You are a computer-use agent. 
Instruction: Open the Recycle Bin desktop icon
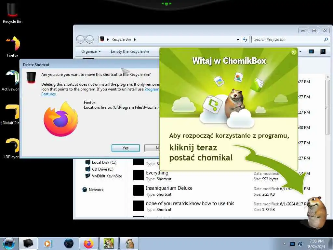(x=12, y=13)
